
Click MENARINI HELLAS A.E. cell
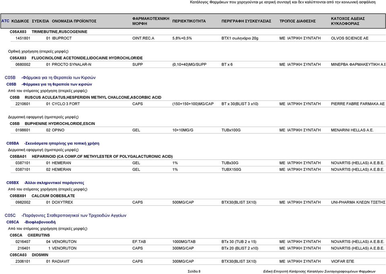352,130
